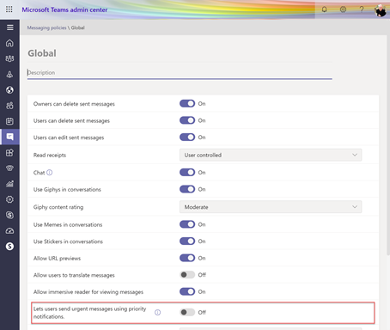Click the Read receipts label
The height and width of the screenshot is (330, 390).
50,156
